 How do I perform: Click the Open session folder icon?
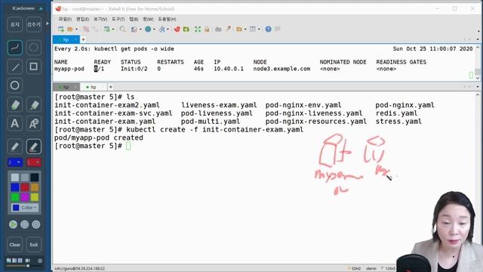click(x=70, y=29)
